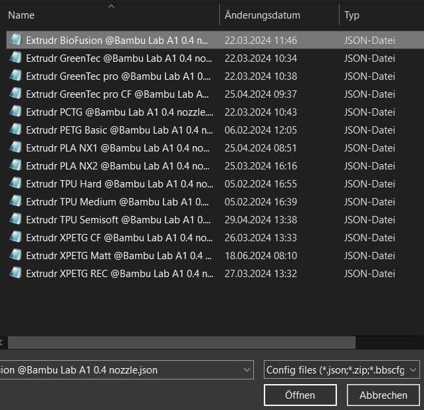424x410 pixels.
Task: Click date 25.04.2024 08:51
Action: pos(261,148)
